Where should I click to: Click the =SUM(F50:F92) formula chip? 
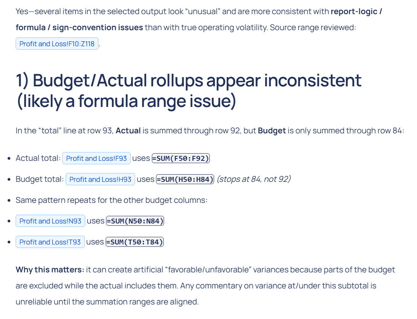click(181, 158)
